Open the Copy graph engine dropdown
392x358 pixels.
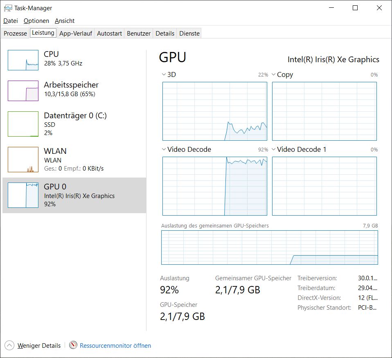pyautogui.click(x=274, y=74)
